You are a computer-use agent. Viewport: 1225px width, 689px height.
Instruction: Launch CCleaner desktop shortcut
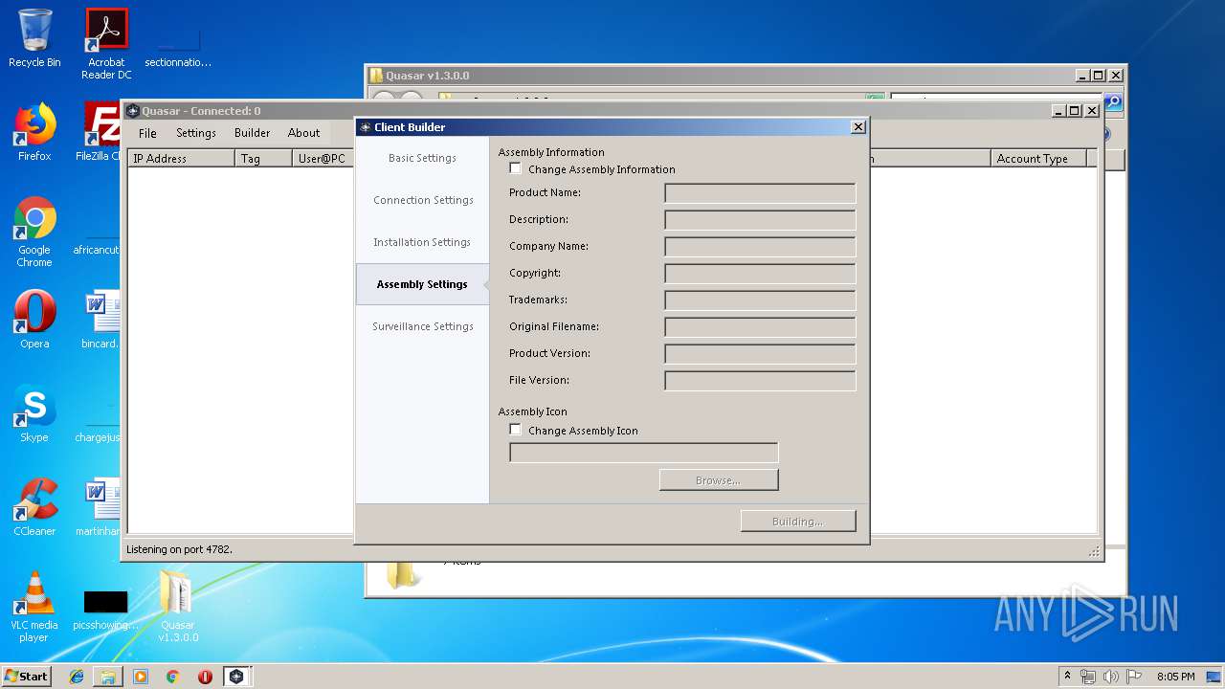coord(34,507)
